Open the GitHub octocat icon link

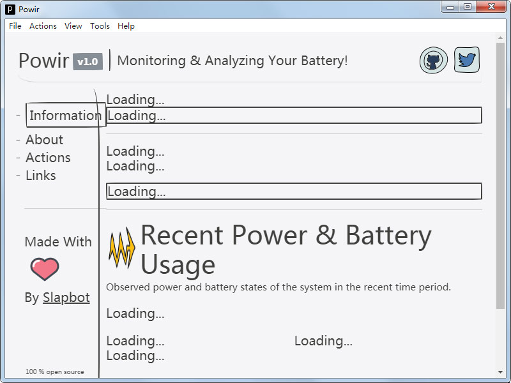click(x=433, y=61)
